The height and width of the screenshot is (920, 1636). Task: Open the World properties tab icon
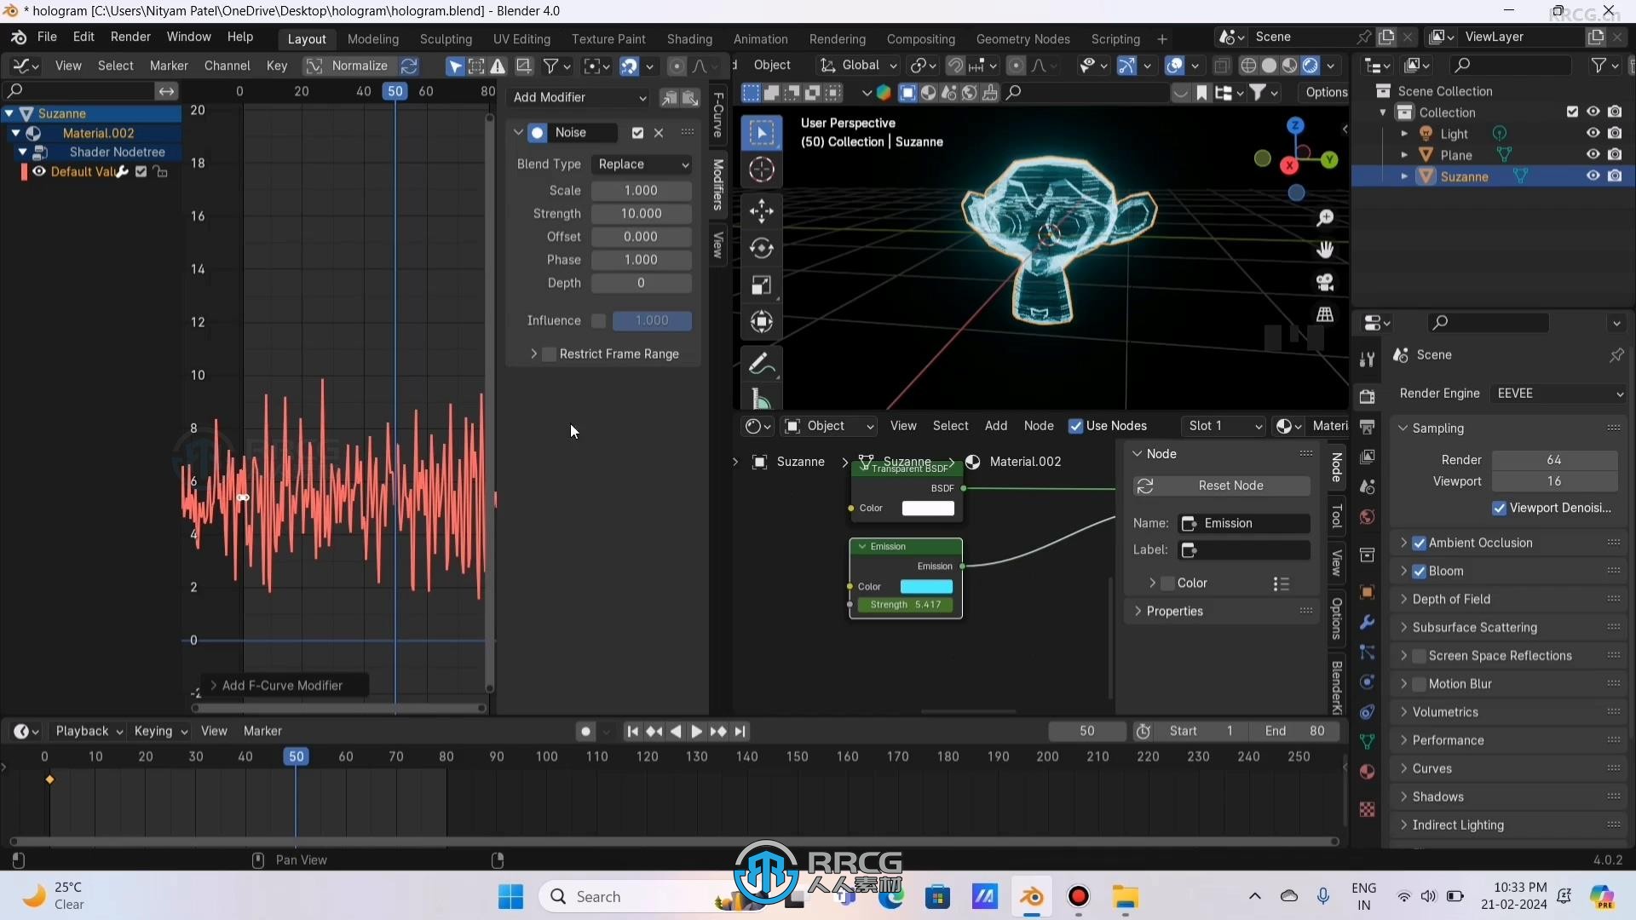pyautogui.click(x=1368, y=517)
